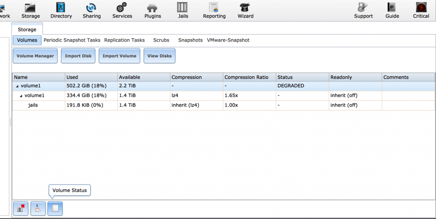Select the Storage panel tab

27,29
